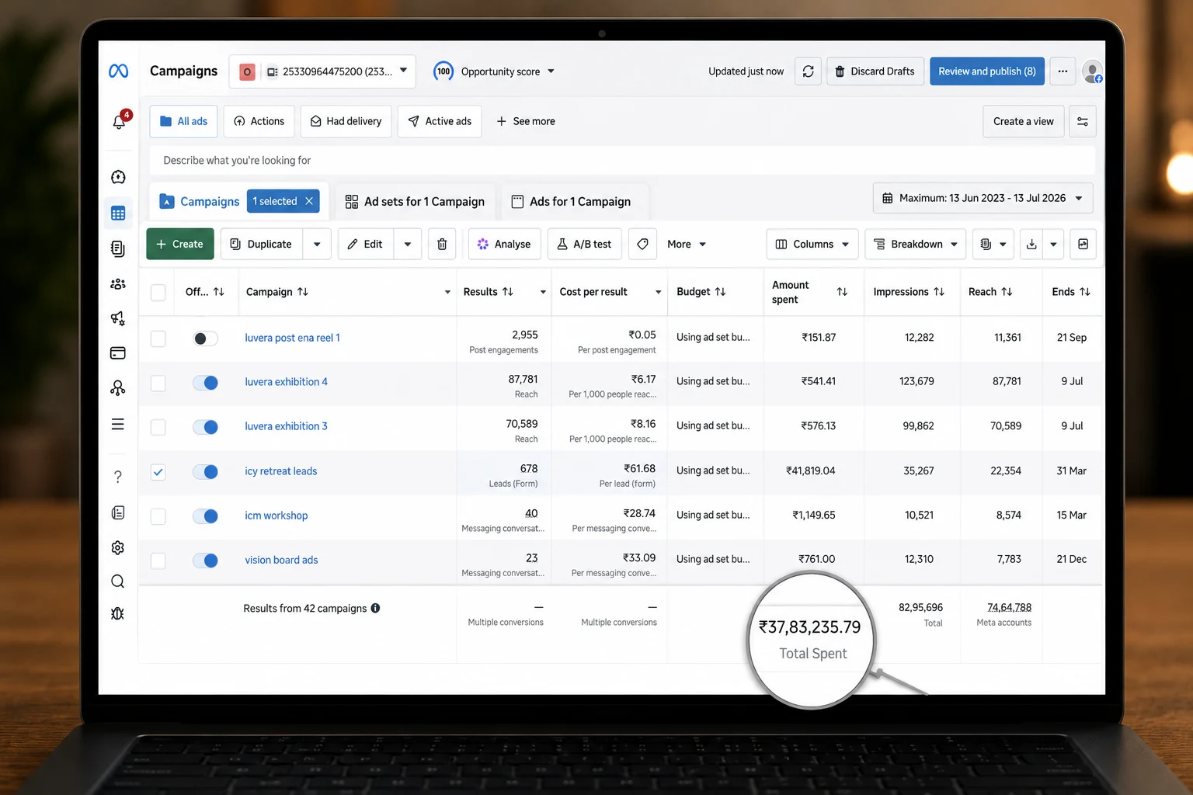
Task: Click the green Create button
Action: pos(180,244)
